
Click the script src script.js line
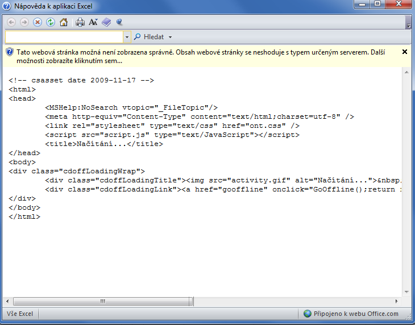click(172, 135)
